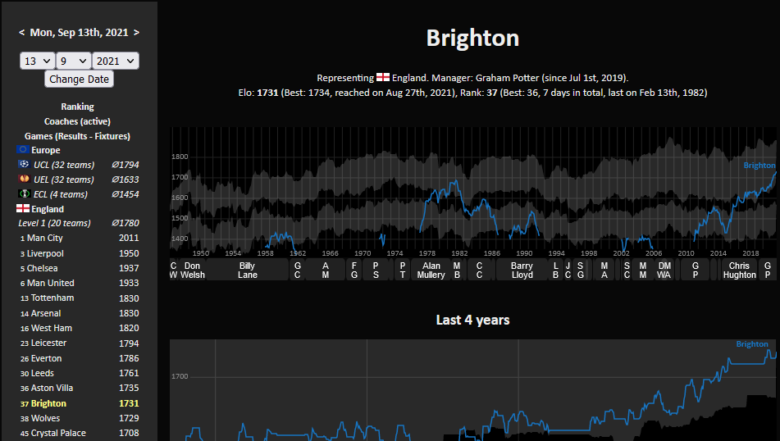Open Coaches (active) link

coord(78,121)
